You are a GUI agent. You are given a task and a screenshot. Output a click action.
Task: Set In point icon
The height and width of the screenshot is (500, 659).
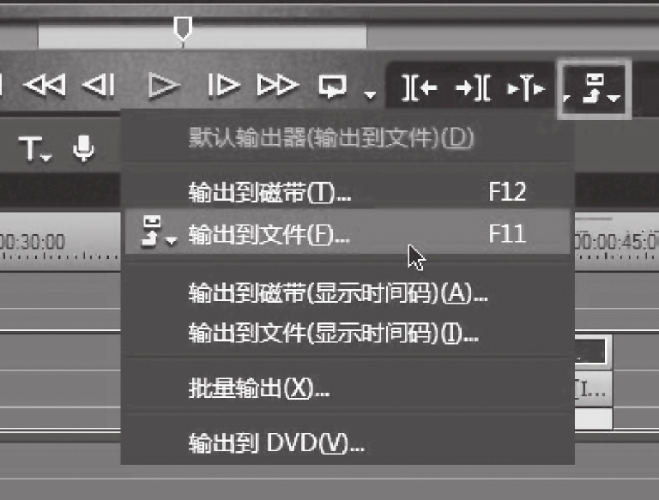coord(419,87)
